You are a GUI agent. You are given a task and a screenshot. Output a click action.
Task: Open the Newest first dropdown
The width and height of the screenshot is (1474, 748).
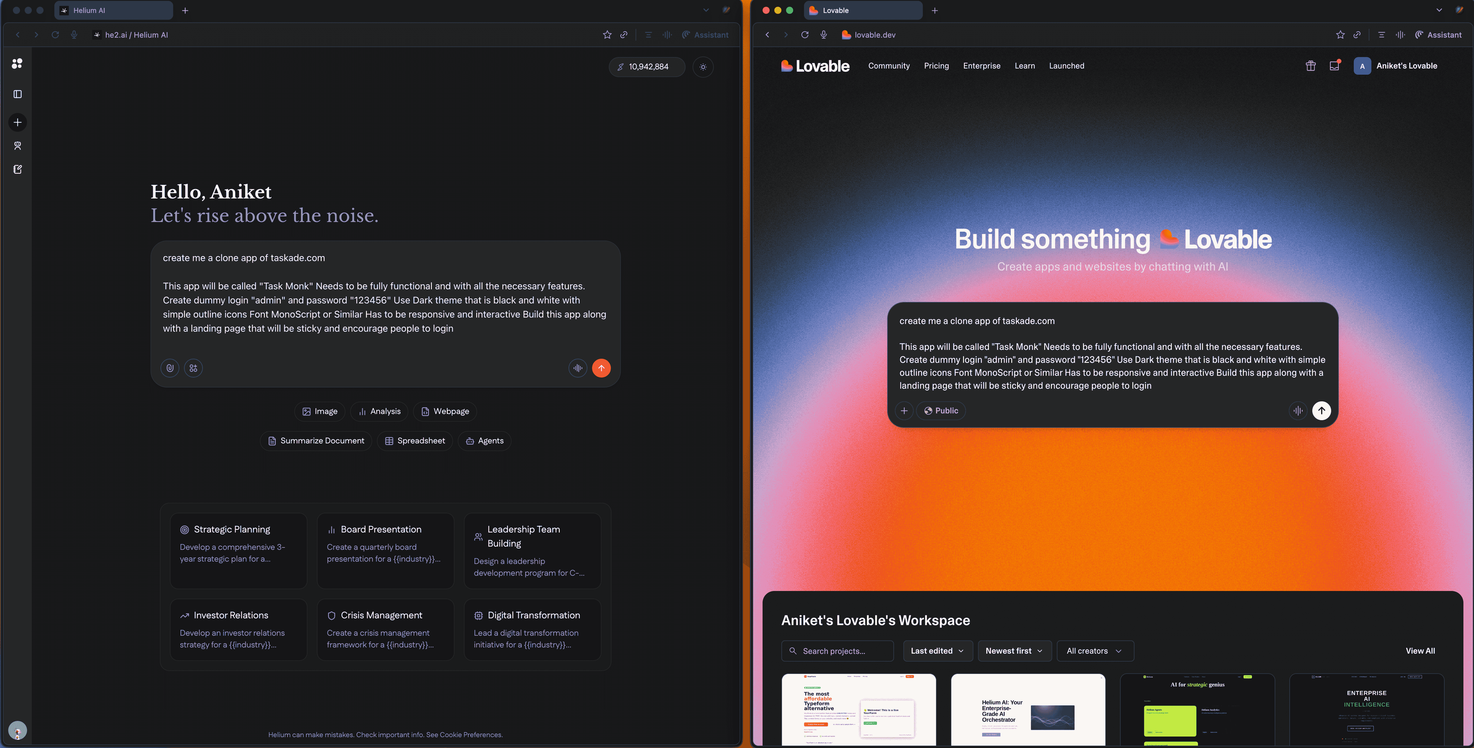(1015, 651)
